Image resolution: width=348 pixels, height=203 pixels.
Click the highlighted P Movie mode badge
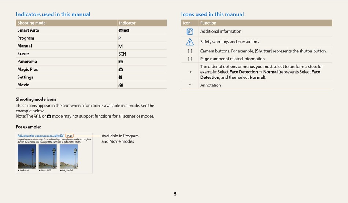click(x=70, y=136)
